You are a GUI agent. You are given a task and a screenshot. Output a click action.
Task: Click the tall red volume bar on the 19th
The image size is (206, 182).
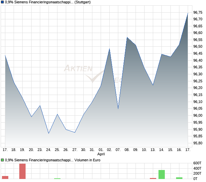click(23, 171)
